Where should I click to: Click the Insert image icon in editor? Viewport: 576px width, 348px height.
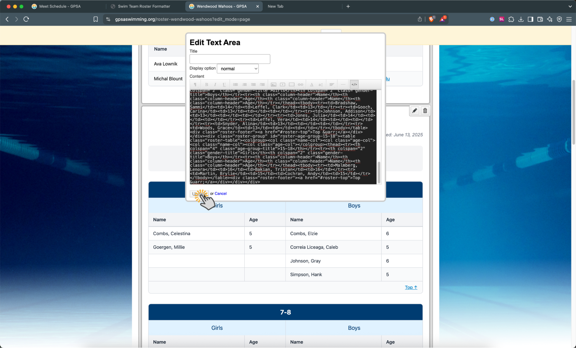click(x=273, y=84)
